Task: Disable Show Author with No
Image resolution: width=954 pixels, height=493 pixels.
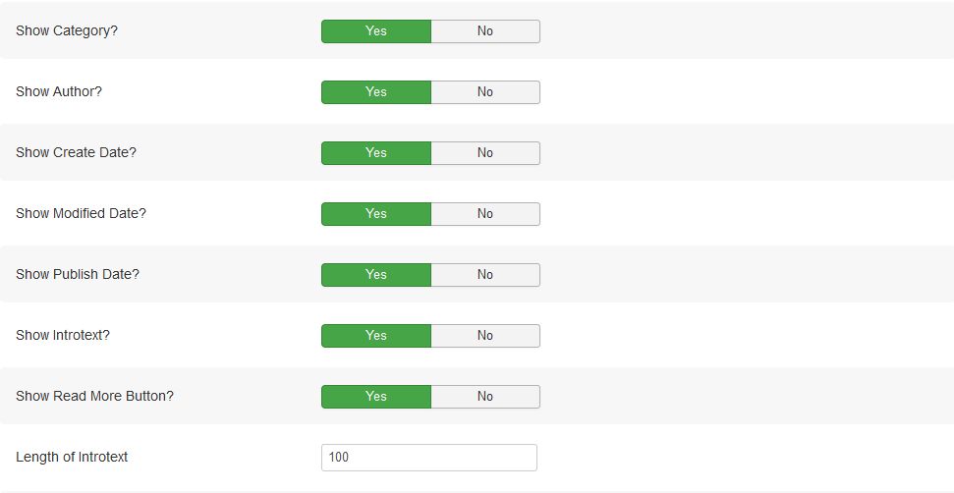Action: tap(485, 92)
